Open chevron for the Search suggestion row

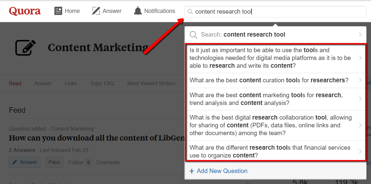[360, 35]
